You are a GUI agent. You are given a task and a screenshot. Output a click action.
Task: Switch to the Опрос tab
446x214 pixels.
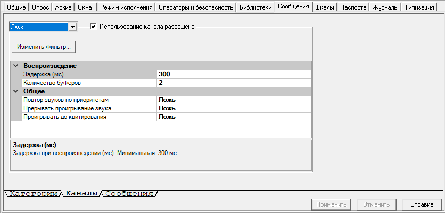(x=40, y=7)
